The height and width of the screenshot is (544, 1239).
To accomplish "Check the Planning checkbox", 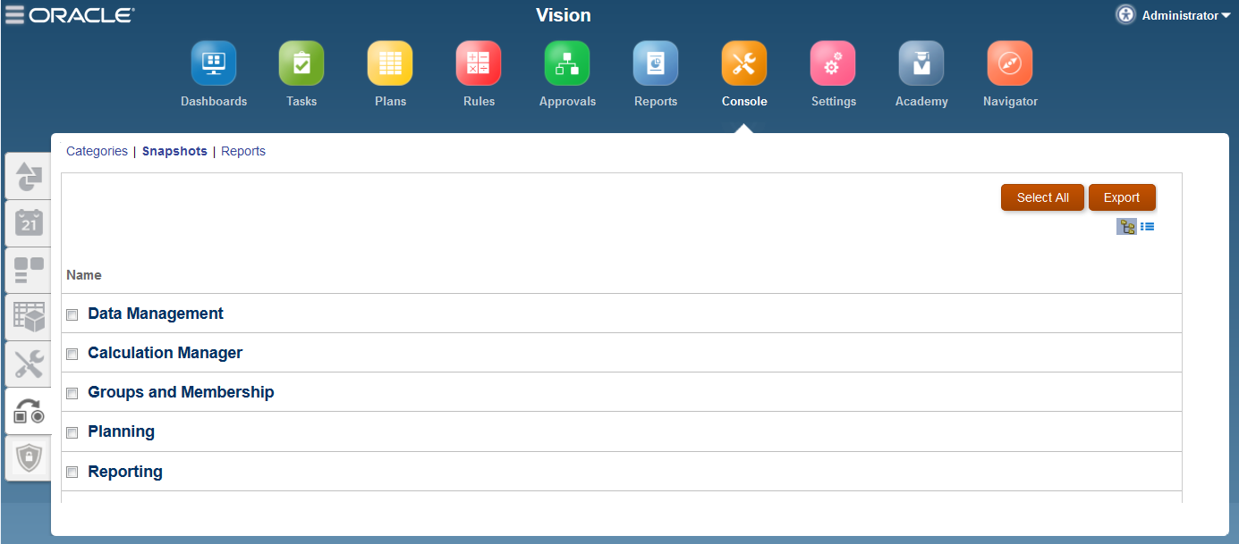I will coord(72,433).
